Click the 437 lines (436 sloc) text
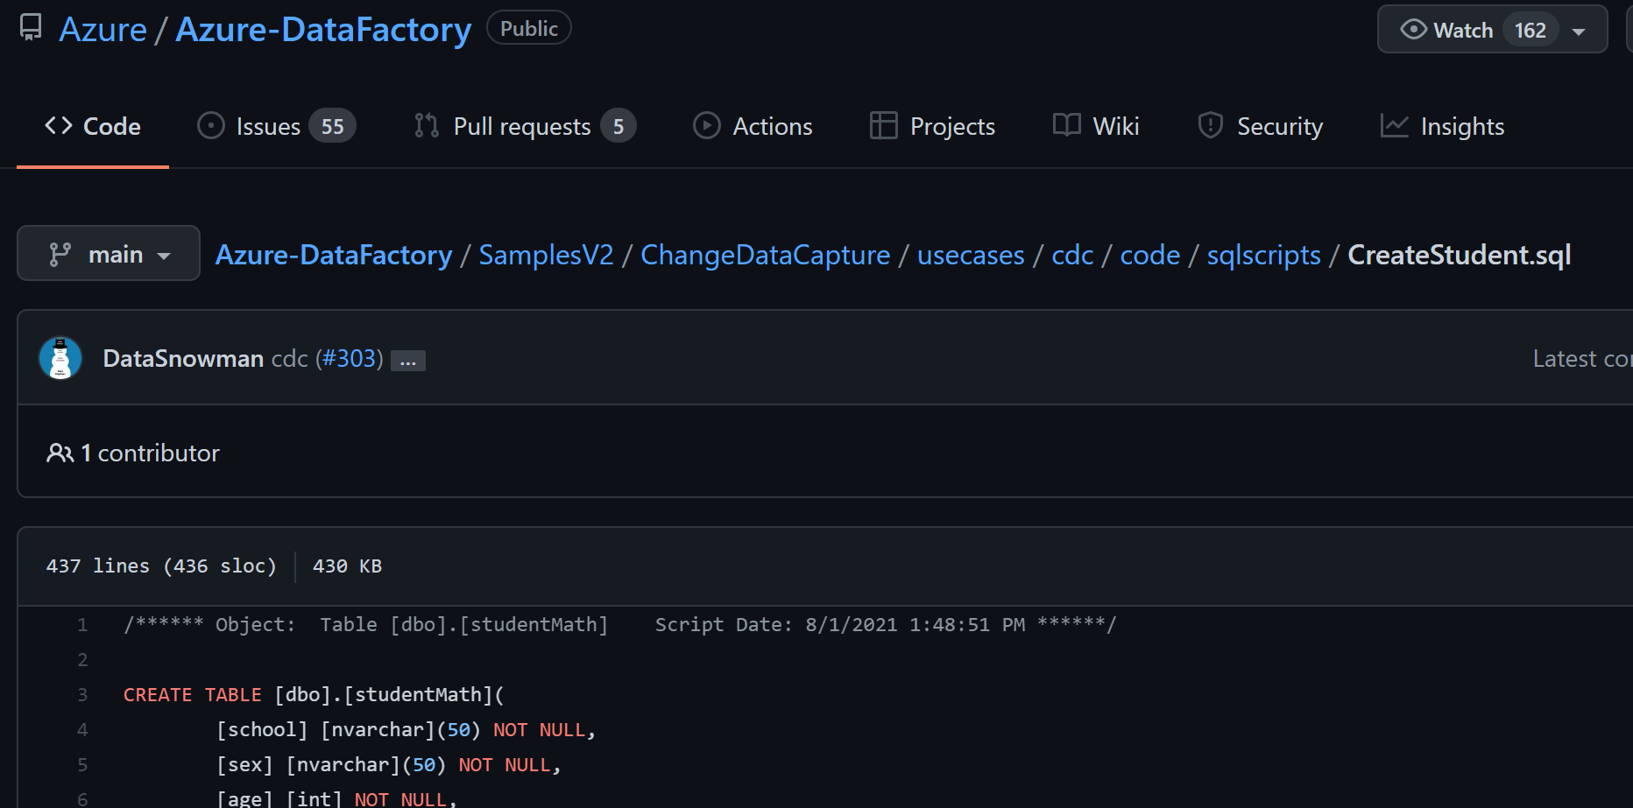The image size is (1633, 808). point(161,566)
